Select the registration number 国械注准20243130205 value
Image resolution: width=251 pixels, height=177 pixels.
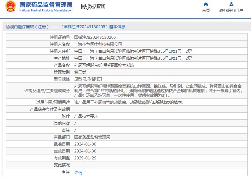pos(95,37)
